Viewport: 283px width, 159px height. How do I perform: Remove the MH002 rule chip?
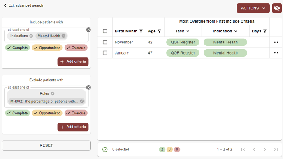pyautogui.click(x=82, y=101)
